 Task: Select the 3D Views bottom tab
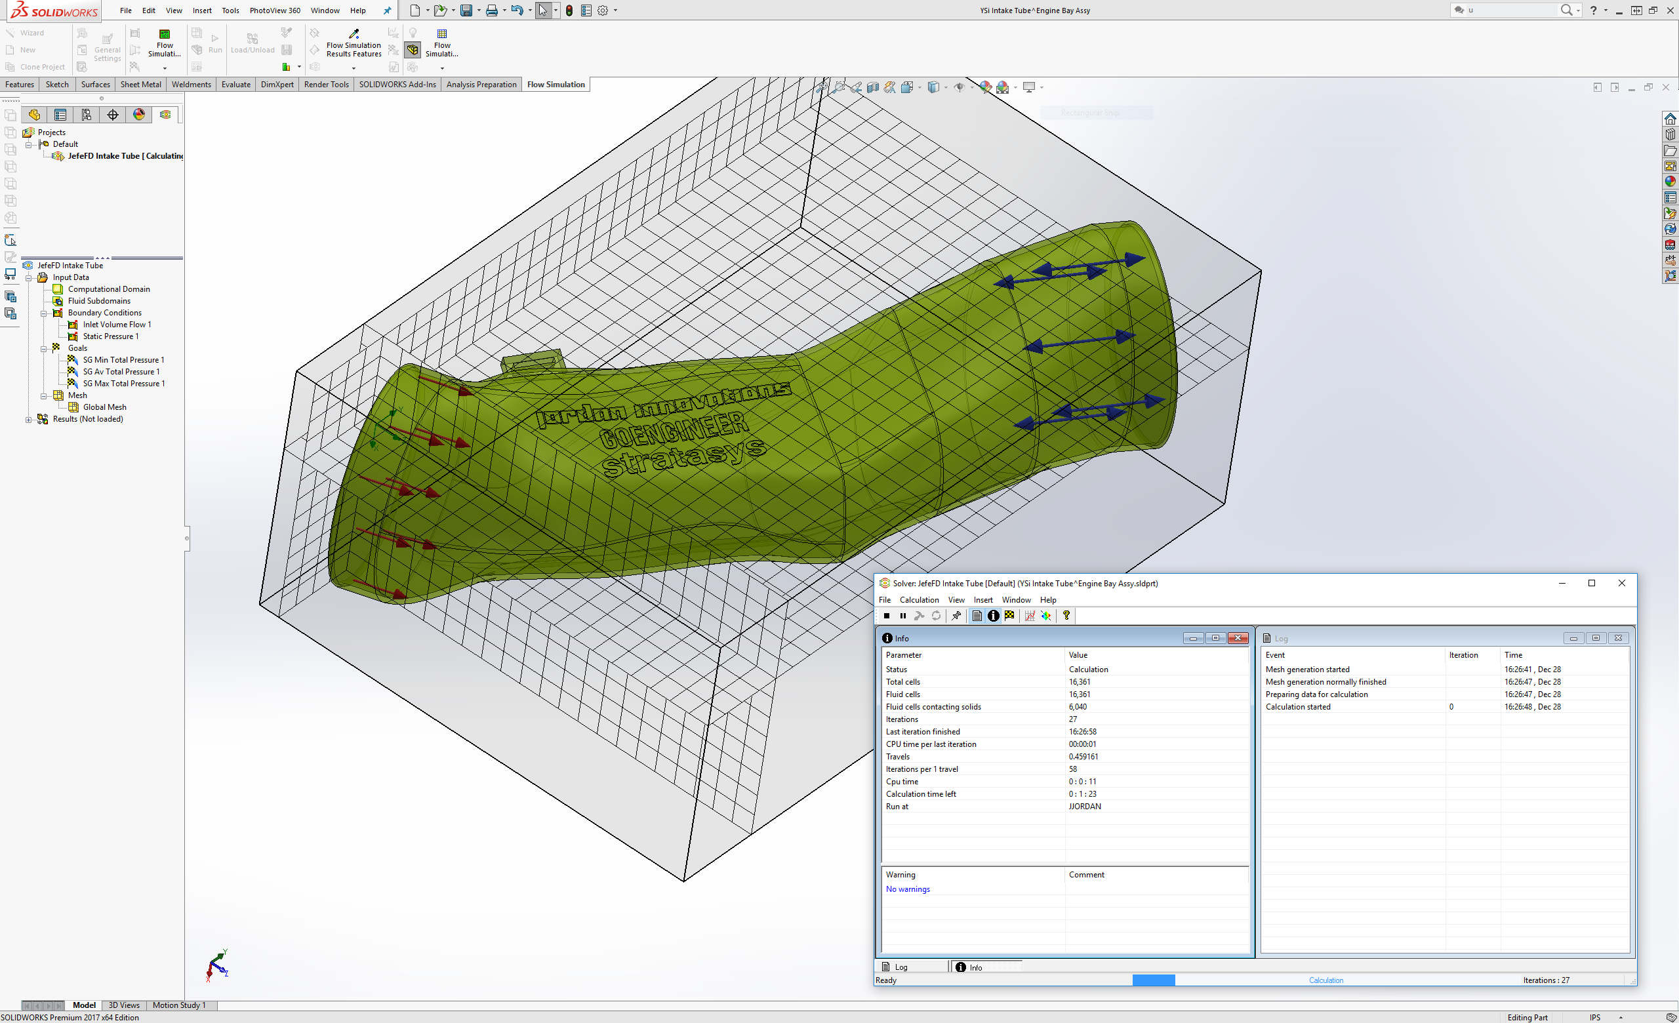(x=124, y=1005)
